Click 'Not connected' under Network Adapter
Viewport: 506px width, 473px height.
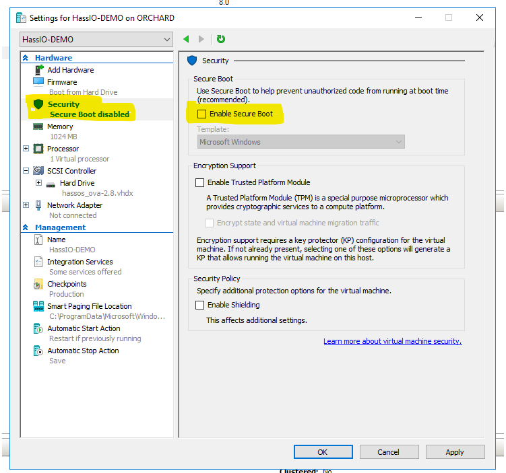pos(73,215)
